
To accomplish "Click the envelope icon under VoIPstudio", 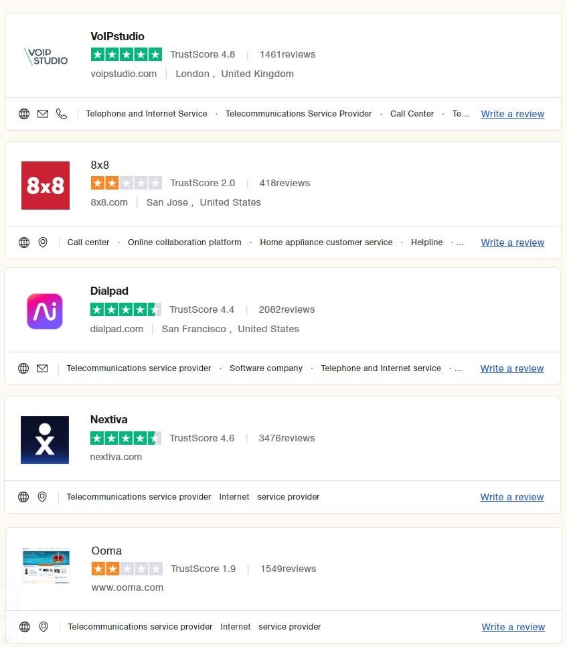I will (x=43, y=114).
